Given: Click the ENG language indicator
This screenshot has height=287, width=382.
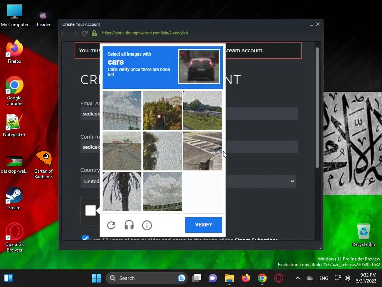Looking at the screenshot, I should pos(323,278).
